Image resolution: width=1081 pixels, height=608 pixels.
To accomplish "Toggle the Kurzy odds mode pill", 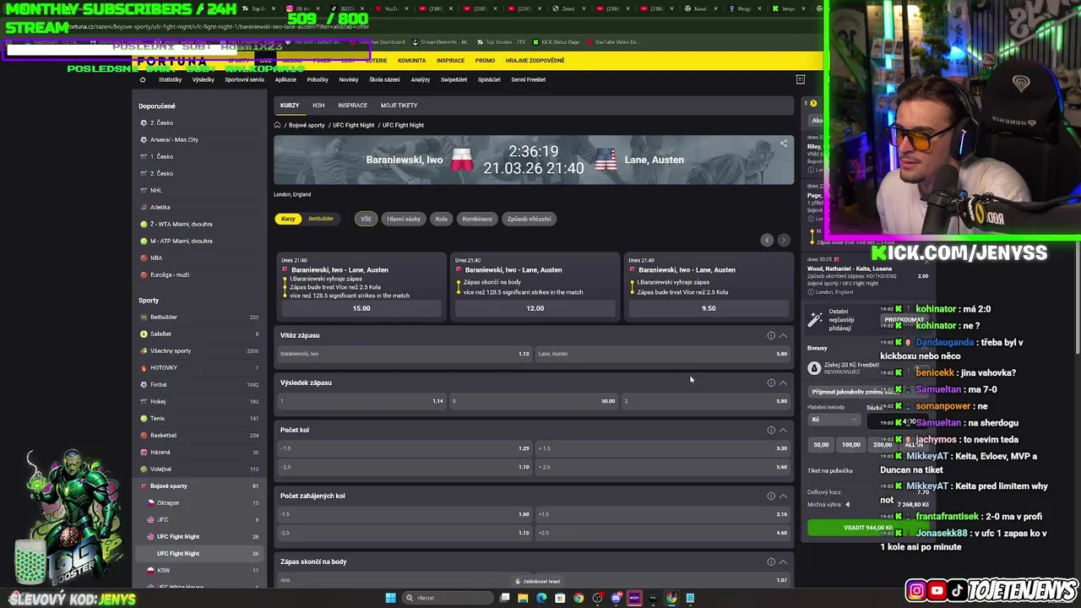I will tap(288, 219).
